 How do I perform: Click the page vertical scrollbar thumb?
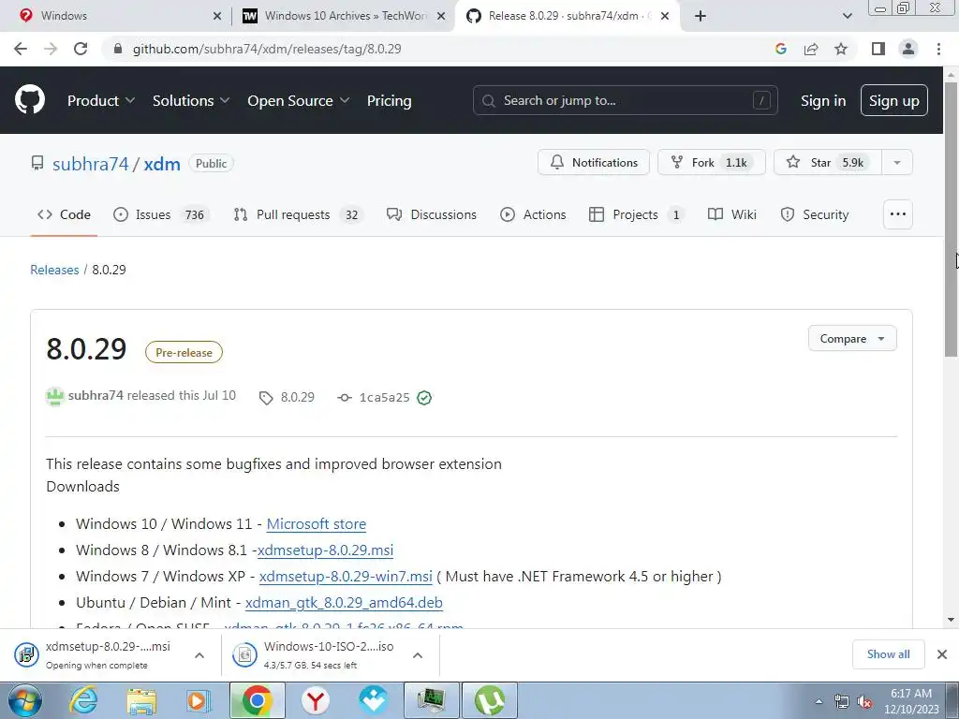tap(952, 219)
